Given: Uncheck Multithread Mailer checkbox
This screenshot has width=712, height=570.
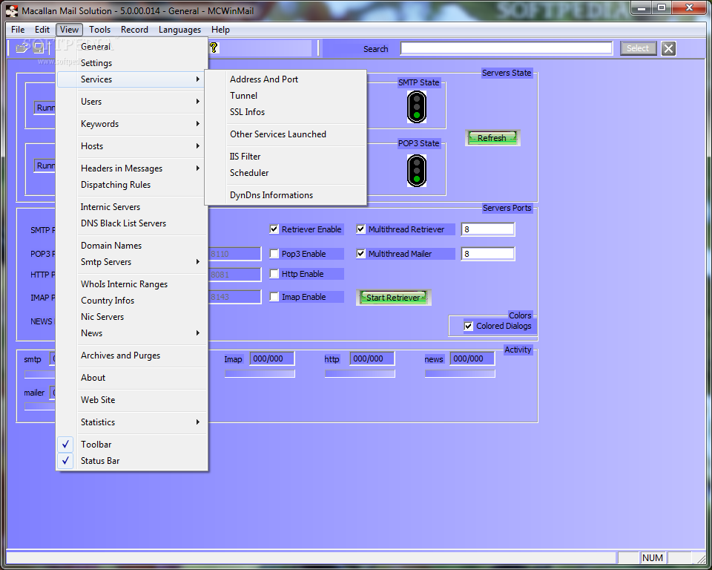Looking at the screenshot, I should click(x=360, y=254).
